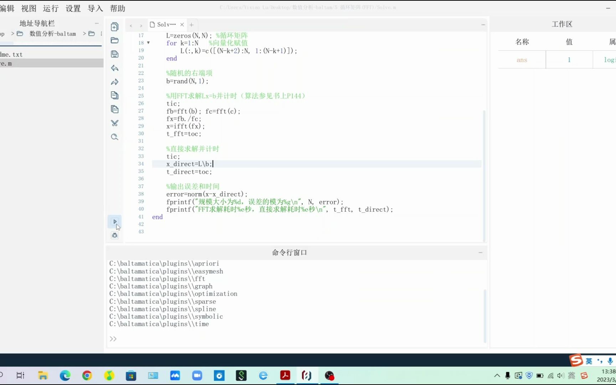Open File Explorer from the taskbar
The height and width of the screenshot is (385, 616).
[43, 375]
